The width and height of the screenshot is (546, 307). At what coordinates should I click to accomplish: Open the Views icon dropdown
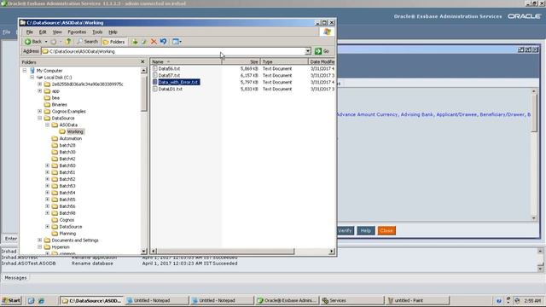pyautogui.click(x=177, y=42)
